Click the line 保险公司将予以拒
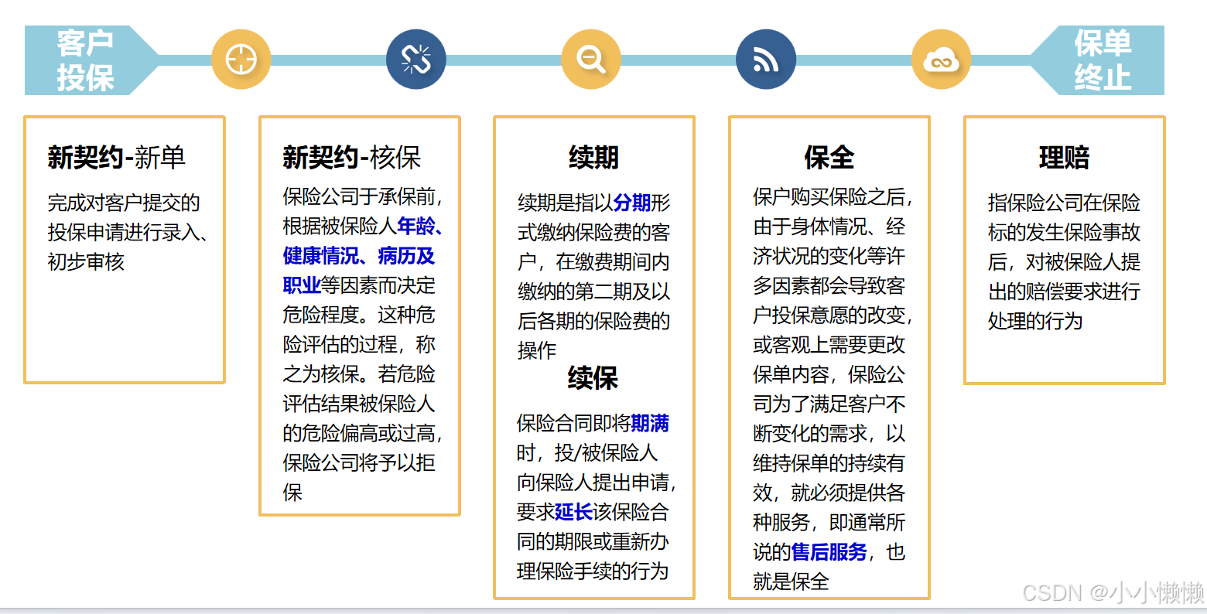This screenshot has width=1207, height=614. [x=359, y=462]
